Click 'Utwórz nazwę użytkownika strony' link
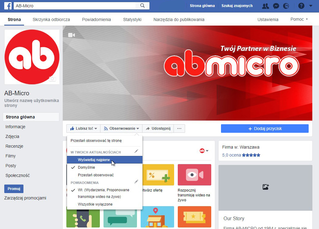 32,103
